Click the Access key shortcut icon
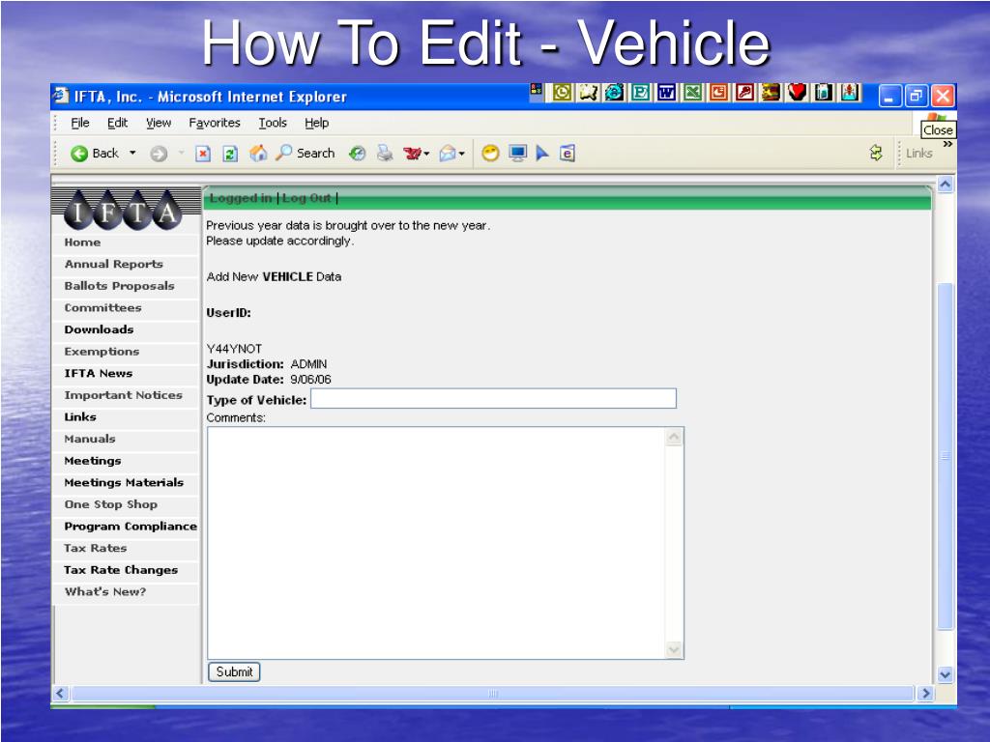 745,93
